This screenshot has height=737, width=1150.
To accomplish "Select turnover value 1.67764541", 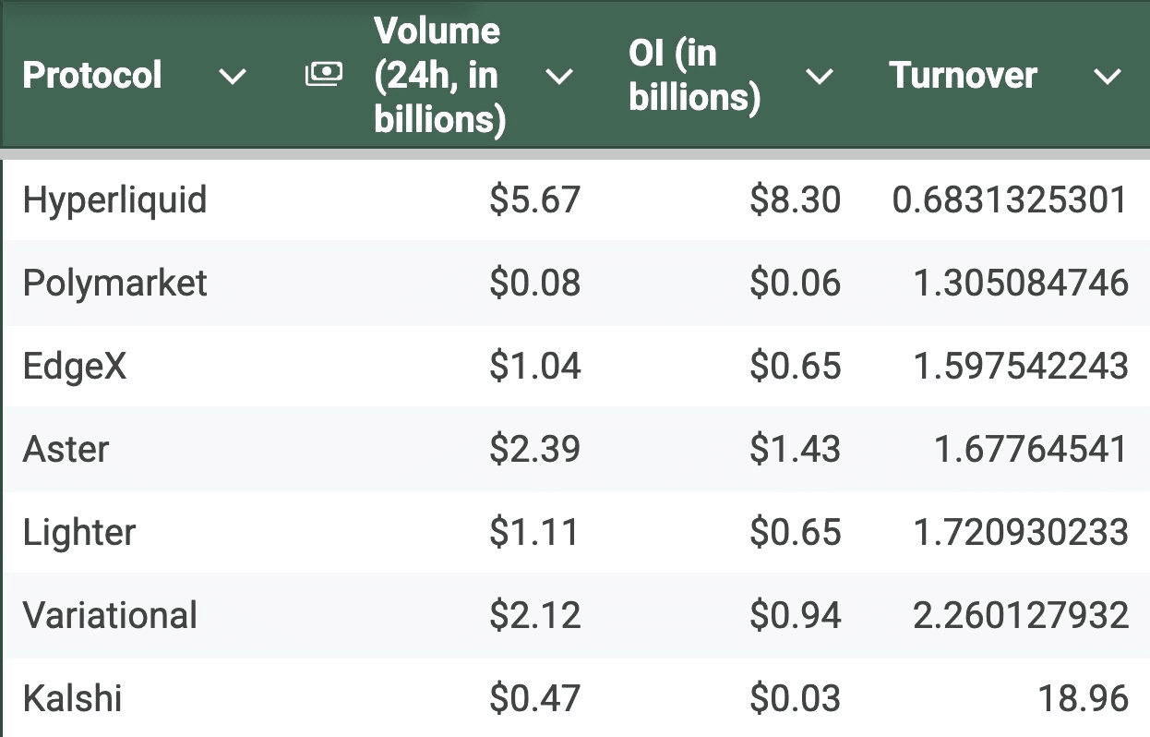I will click(1032, 449).
